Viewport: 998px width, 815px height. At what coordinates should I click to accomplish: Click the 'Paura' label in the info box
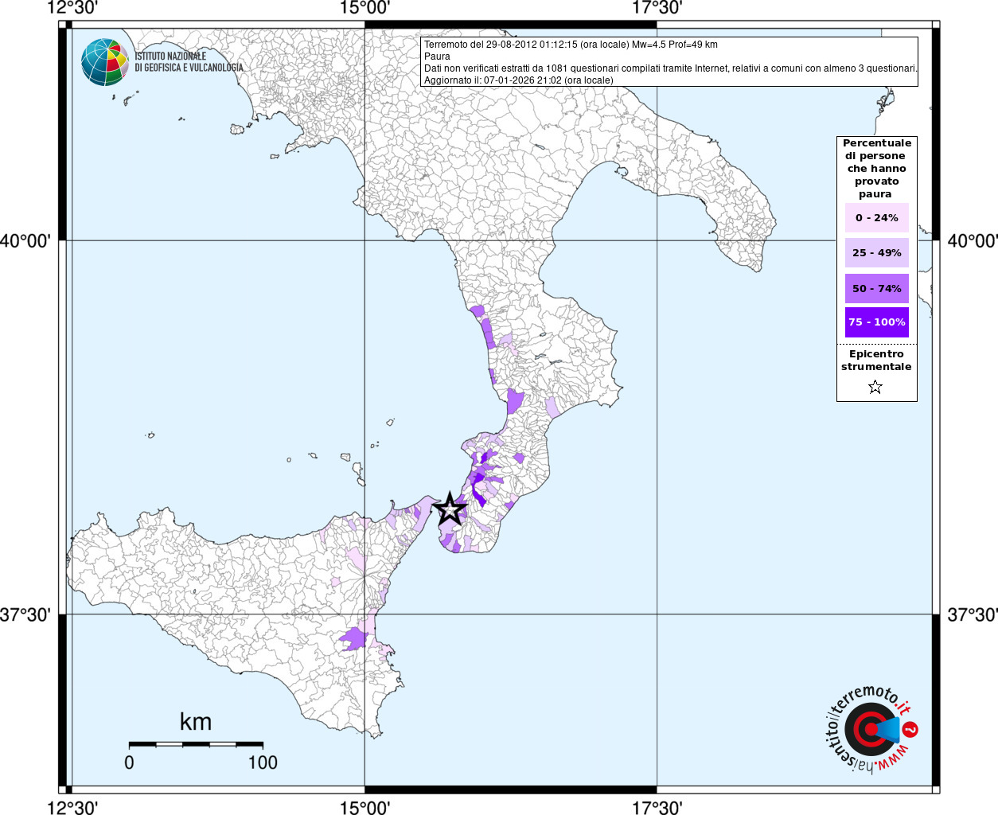(437, 57)
